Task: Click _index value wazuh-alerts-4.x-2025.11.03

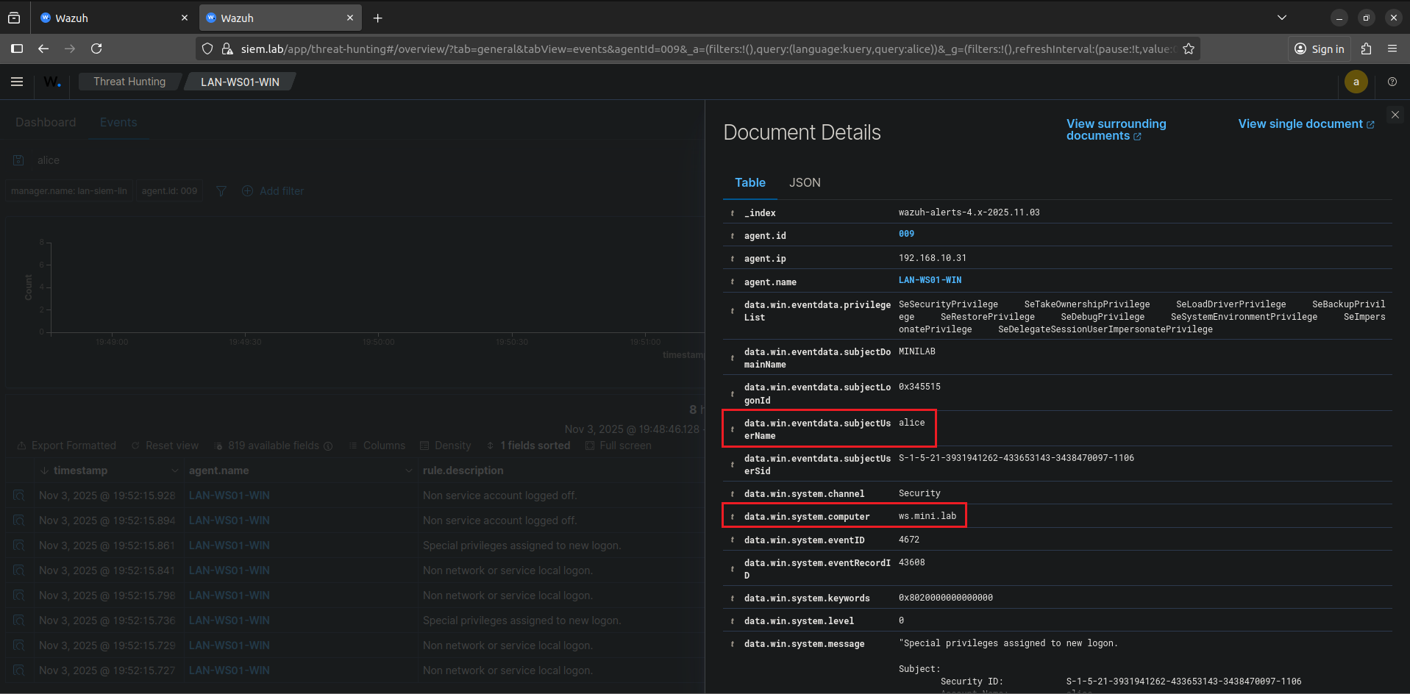Action: point(969,212)
